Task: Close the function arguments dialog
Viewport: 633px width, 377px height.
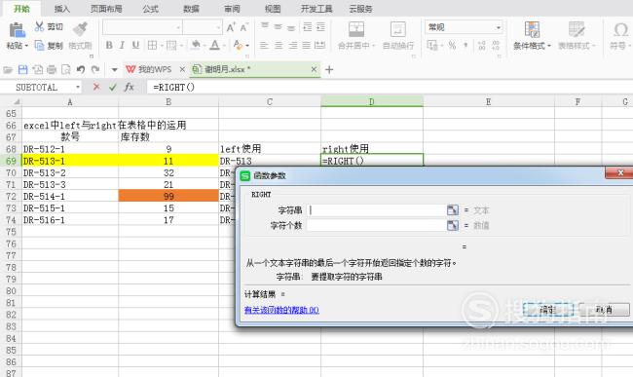Action: (620, 172)
